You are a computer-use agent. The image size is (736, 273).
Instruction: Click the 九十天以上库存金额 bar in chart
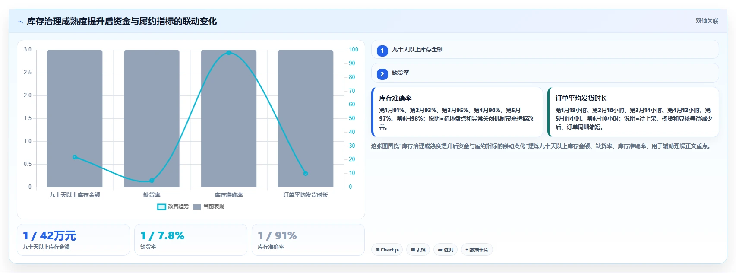(x=75, y=118)
